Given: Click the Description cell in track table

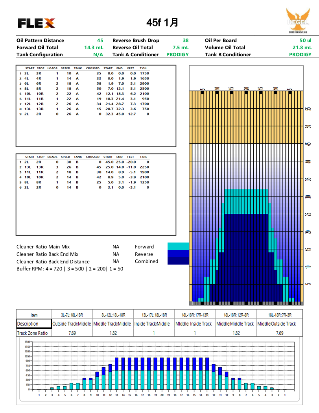Looking at the screenshot, I should [34, 324].
